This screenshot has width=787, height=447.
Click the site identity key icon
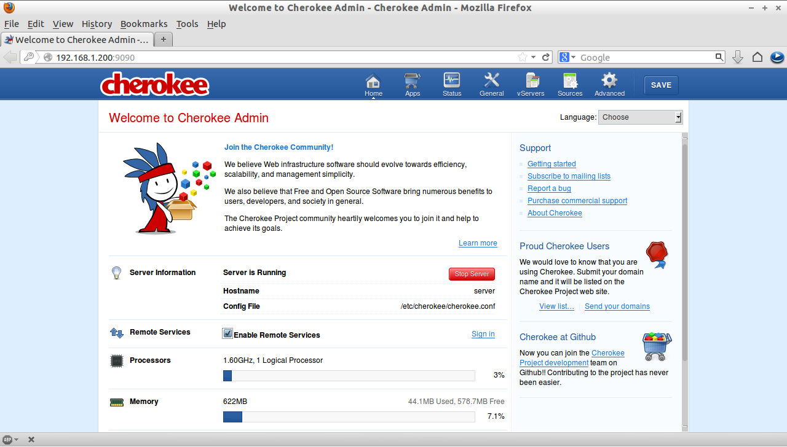click(28, 57)
